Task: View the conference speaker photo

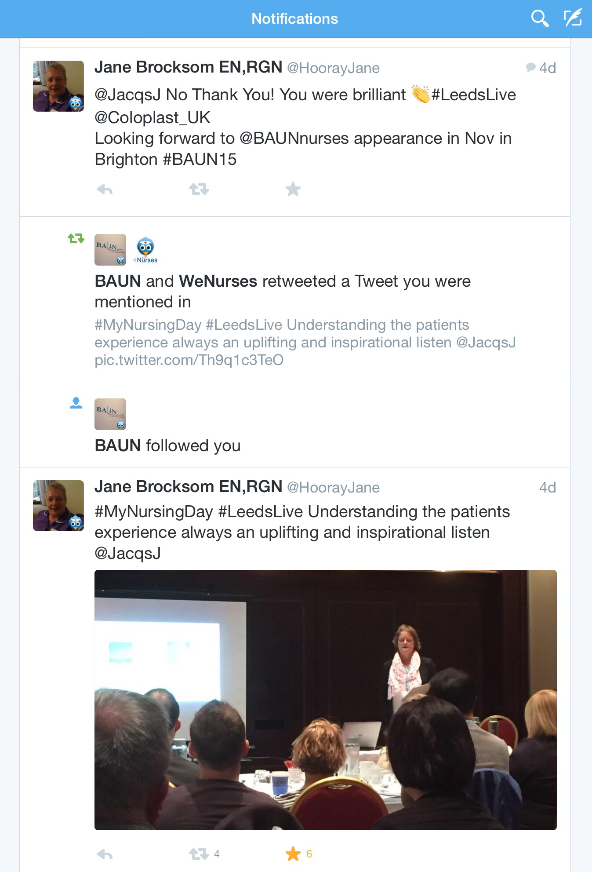Action: [326, 700]
